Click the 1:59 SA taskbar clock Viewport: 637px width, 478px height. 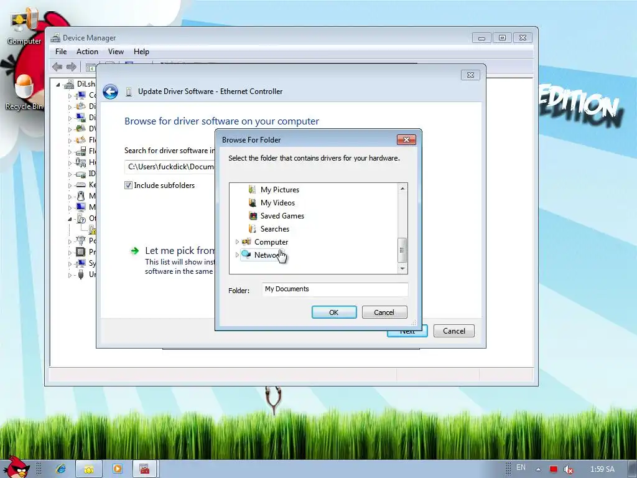(x=602, y=469)
